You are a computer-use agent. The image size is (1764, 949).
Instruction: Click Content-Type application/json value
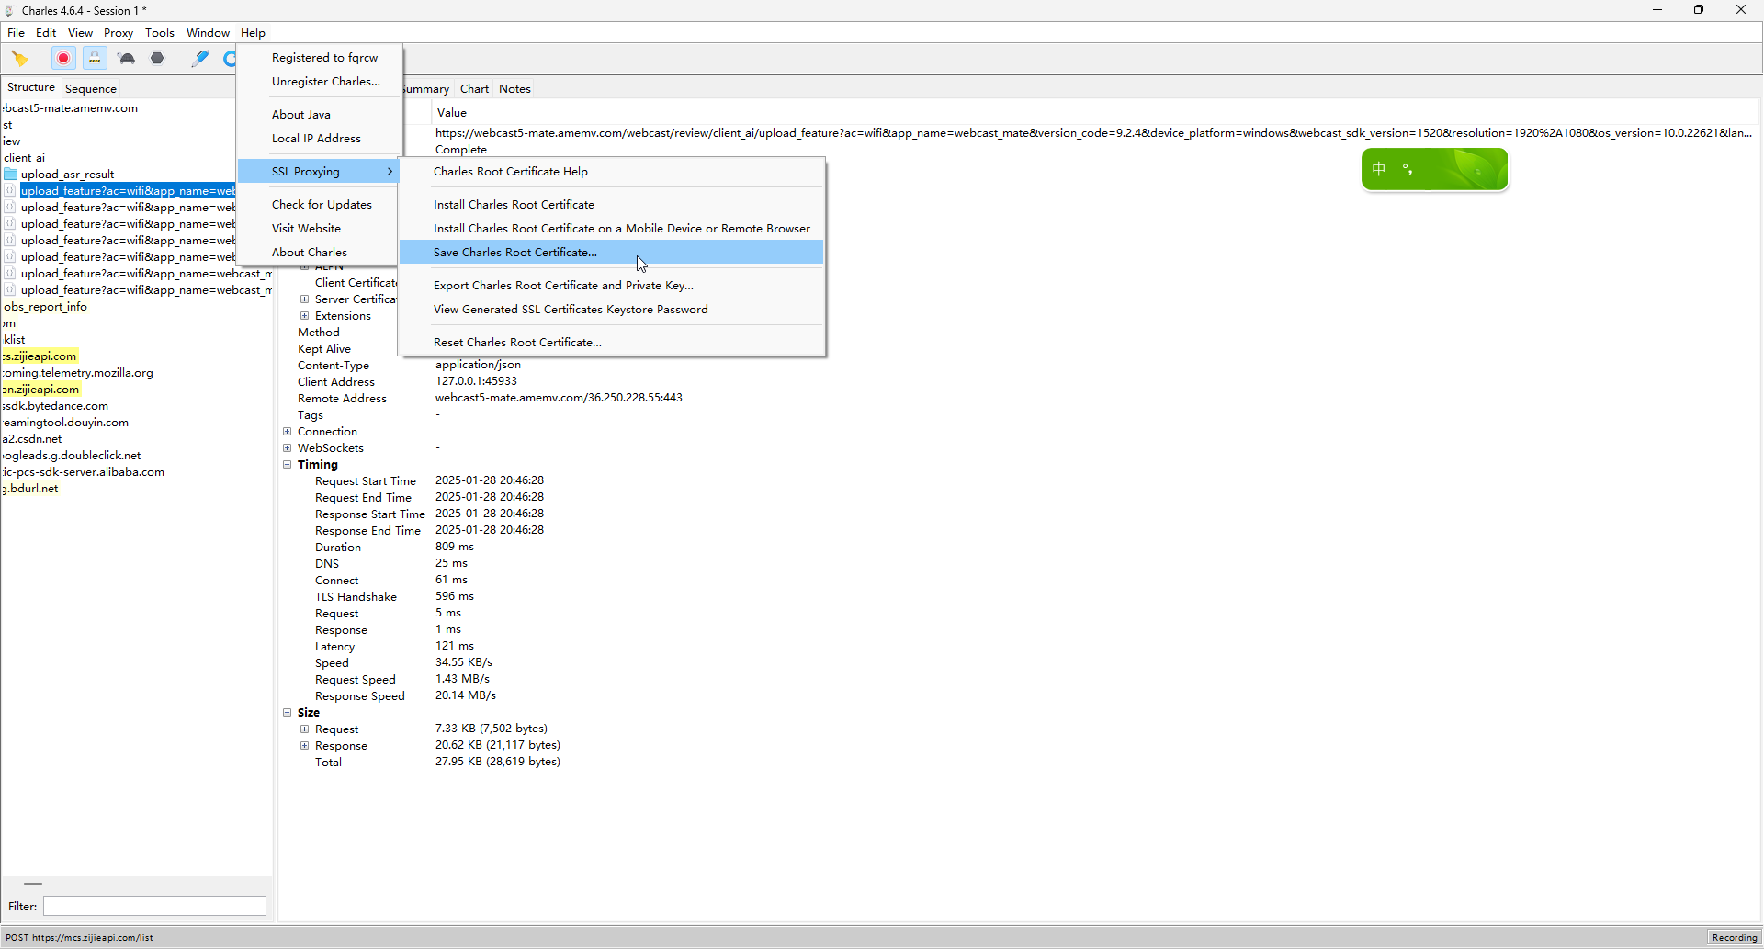point(478,365)
